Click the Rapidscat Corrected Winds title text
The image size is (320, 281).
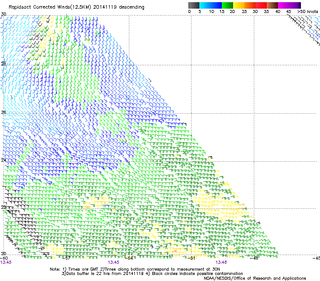point(77,7)
